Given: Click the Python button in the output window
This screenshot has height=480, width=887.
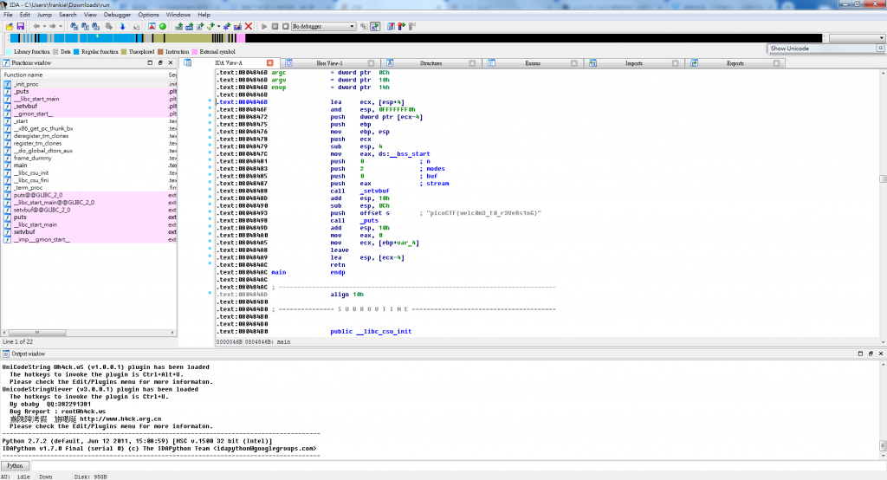Looking at the screenshot, I should (x=15, y=466).
